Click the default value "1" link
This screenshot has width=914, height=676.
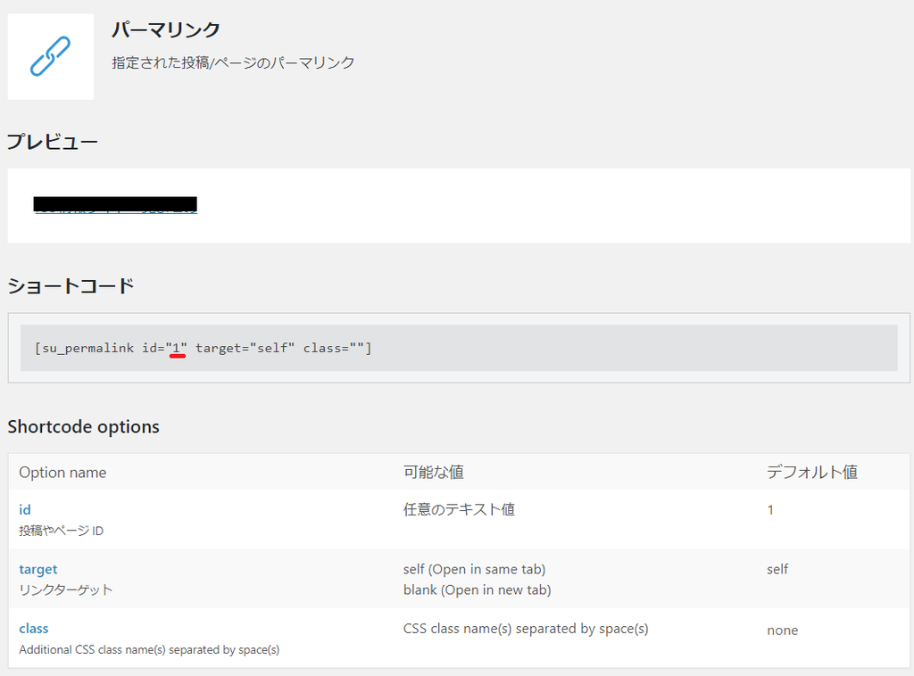[x=770, y=509]
